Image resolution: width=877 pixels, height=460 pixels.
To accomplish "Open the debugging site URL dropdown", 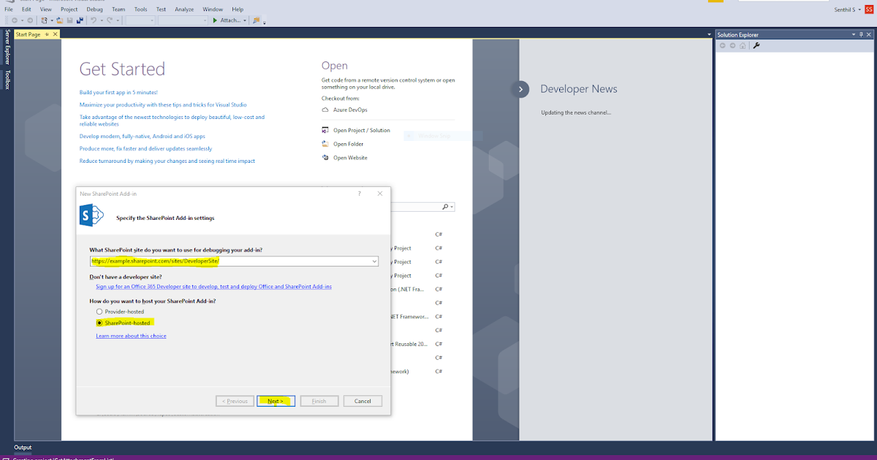I will coord(374,261).
